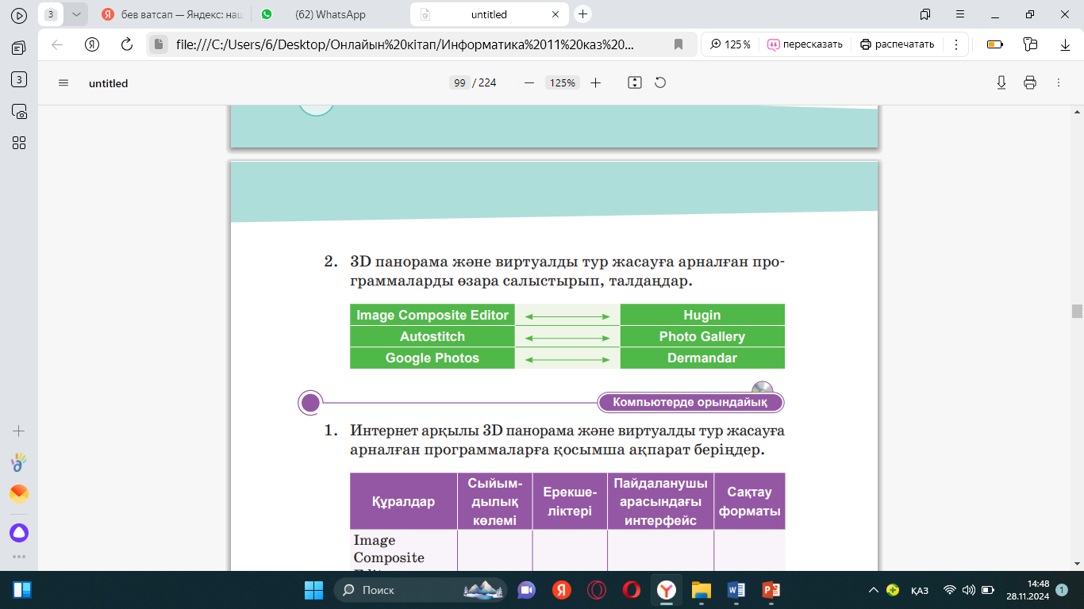
Task: Click the 'Hugin' cell in the comparison table
Action: point(702,315)
